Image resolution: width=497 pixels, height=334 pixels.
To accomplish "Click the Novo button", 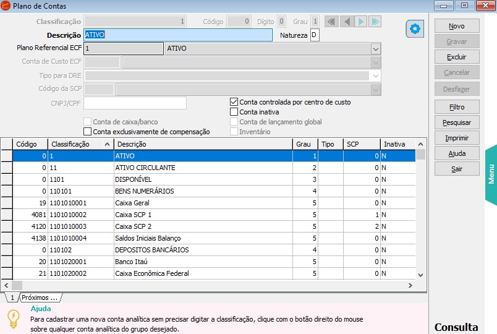I will [457, 26].
